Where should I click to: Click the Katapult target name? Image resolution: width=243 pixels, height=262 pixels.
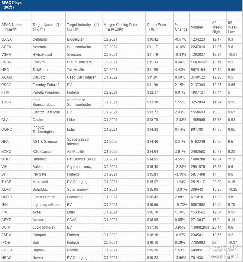(39, 235)
